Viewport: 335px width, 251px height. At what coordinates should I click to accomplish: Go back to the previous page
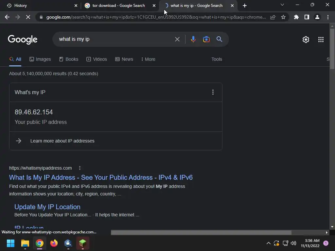7,17
